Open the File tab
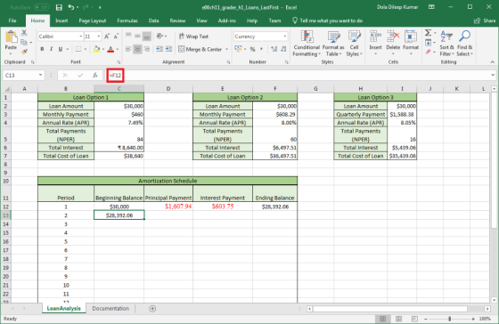This screenshot has height=324, width=499. 12,20
